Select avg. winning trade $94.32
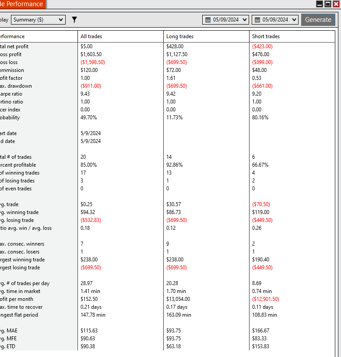The width and height of the screenshot is (341, 357). tap(88, 212)
